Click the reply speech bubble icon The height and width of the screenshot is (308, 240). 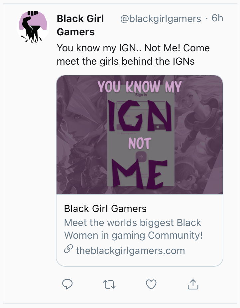pyautogui.click(x=67, y=284)
